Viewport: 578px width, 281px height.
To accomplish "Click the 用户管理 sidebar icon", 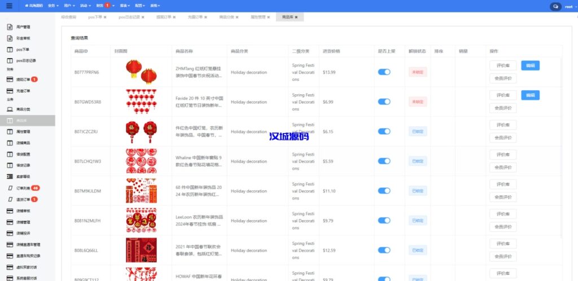I will (x=10, y=27).
